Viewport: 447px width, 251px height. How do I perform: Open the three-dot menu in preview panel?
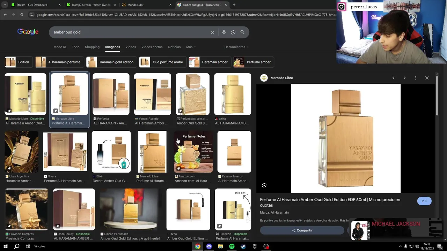tap(416, 78)
